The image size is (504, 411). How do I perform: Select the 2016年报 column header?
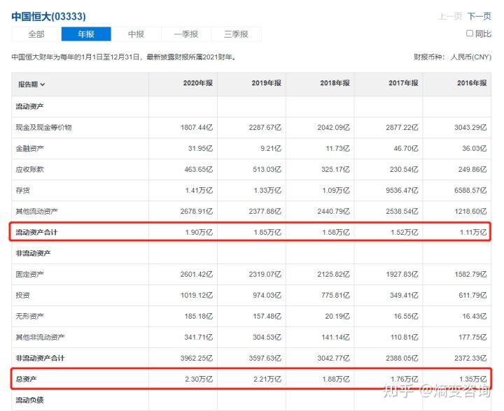(472, 83)
